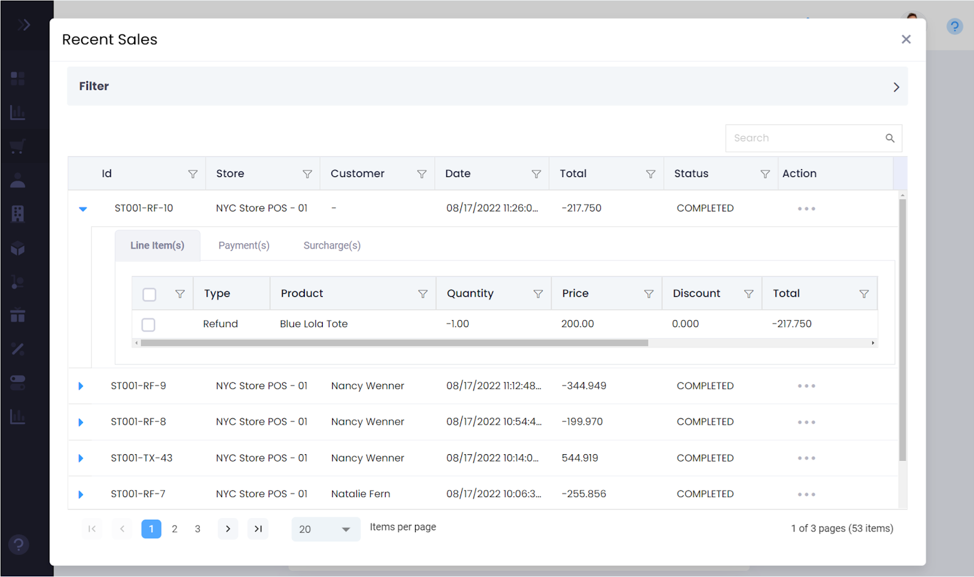Screen dimensions: 974x577
Task: Expand the ST001-RF-9 sale row
Action: [81, 387]
